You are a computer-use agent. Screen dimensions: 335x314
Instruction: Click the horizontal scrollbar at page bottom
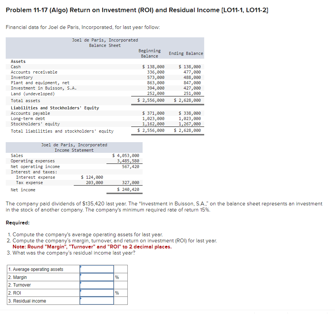(167, 312)
